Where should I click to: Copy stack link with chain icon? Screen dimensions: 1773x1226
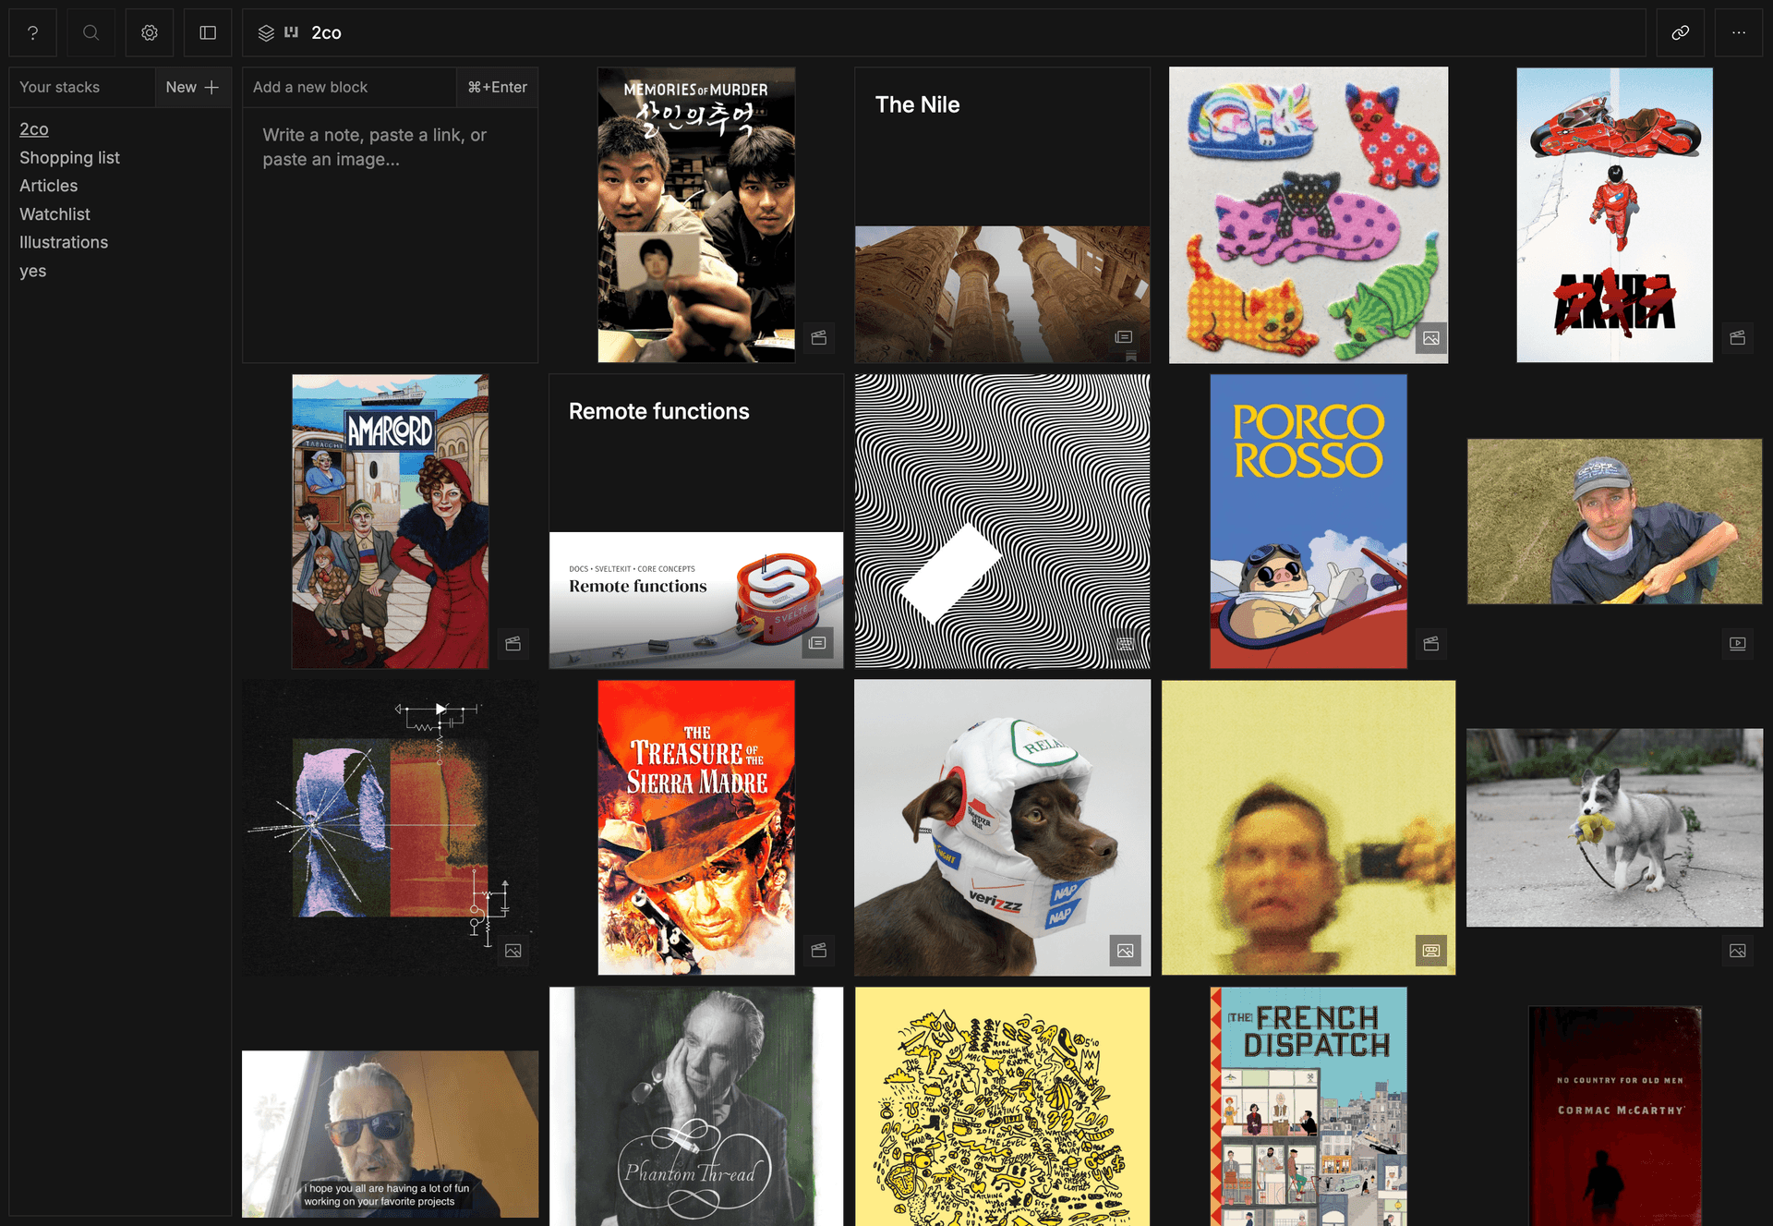click(1680, 32)
